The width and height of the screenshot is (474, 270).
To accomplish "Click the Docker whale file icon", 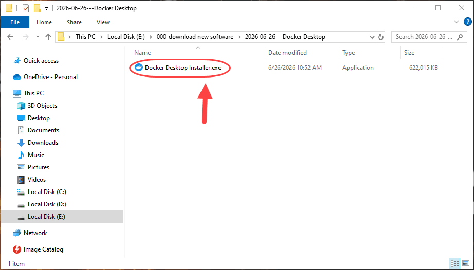I will [138, 68].
